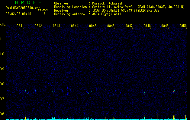Click the 1.0 kHz frequency label
Viewport: 190px width, 120px height.
2,54
